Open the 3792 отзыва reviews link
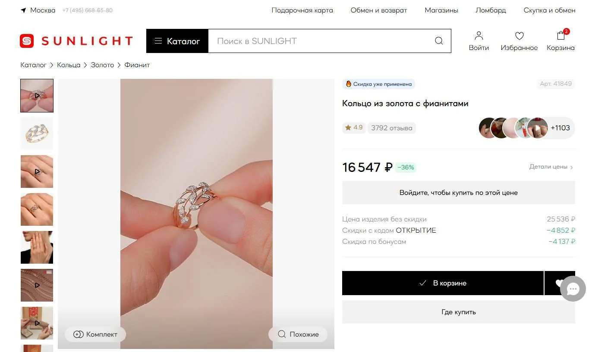Image resolution: width=595 pixels, height=352 pixels. click(x=392, y=128)
